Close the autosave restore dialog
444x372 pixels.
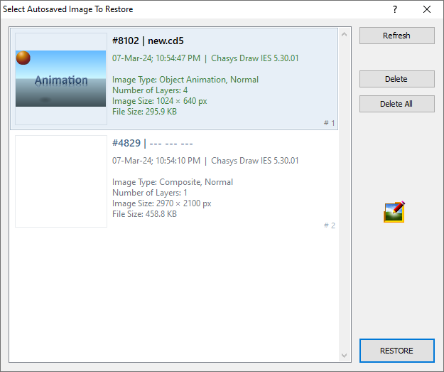[427, 9]
